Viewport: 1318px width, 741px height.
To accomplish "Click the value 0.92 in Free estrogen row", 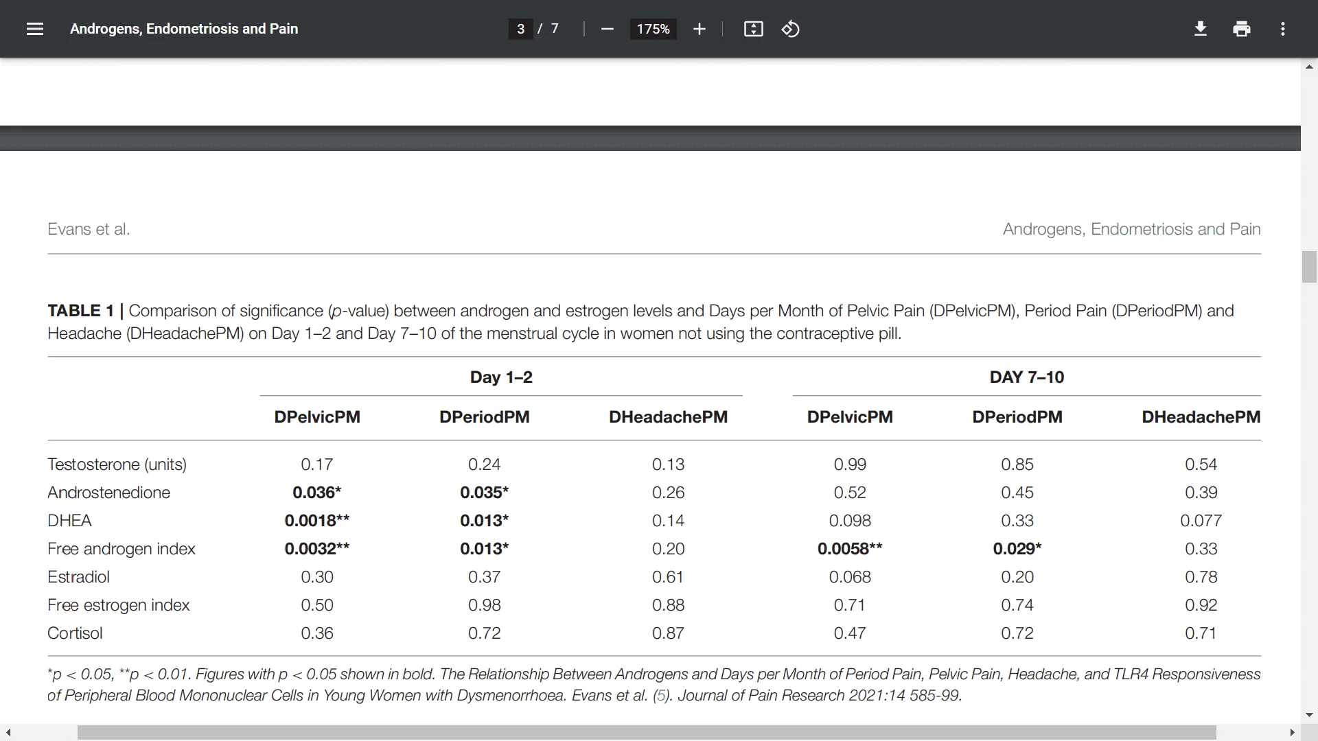I will 1201,605.
